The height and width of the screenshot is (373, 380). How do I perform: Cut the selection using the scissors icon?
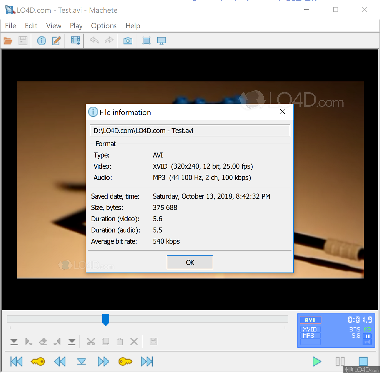[x=91, y=341]
